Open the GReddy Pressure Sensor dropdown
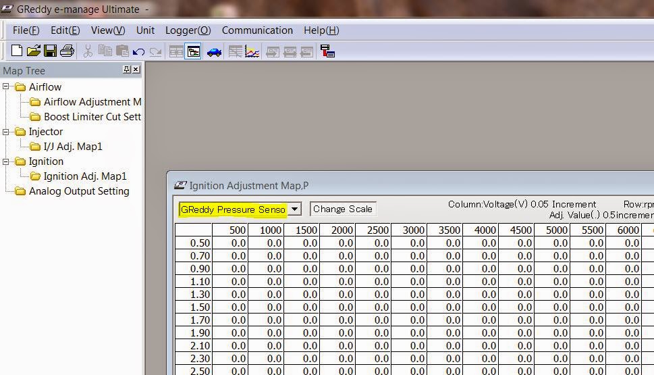654x375 pixels. pos(294,209)
